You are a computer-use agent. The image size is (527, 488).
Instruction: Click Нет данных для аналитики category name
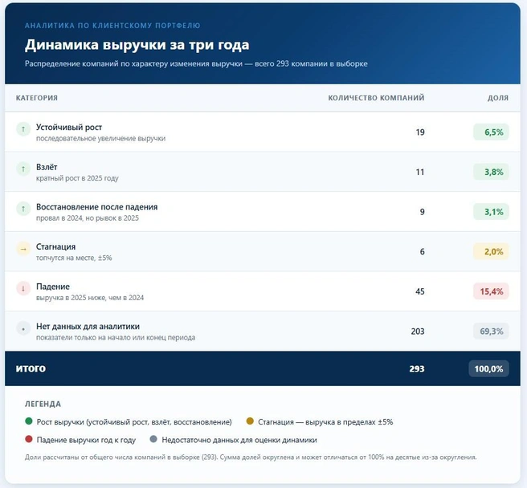click(x=88, y=326)
